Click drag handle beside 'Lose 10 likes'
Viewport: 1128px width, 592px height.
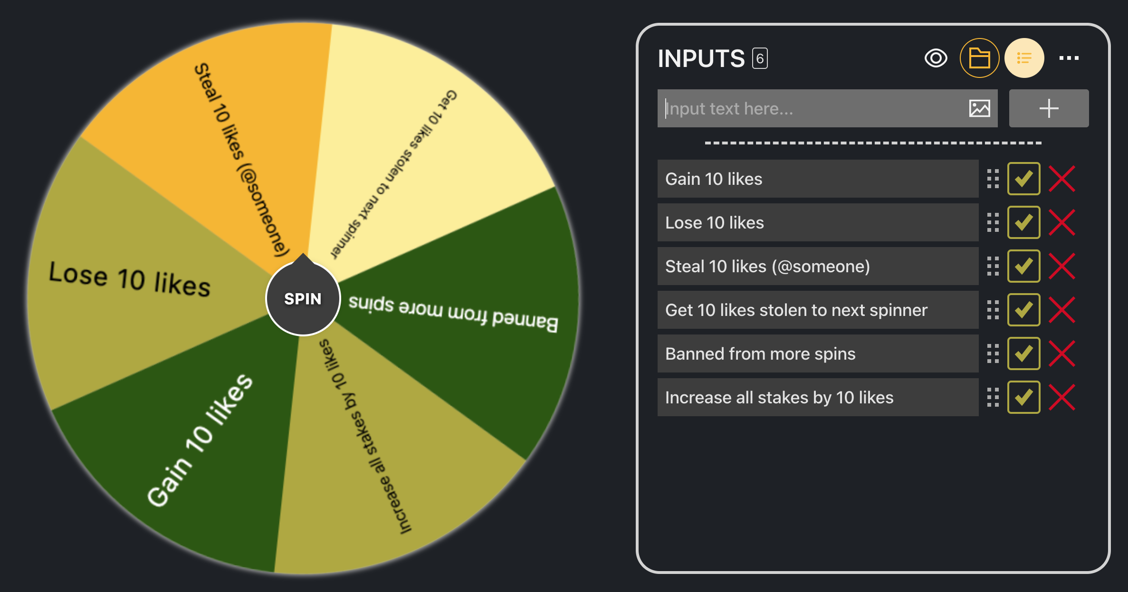(993, 222)
